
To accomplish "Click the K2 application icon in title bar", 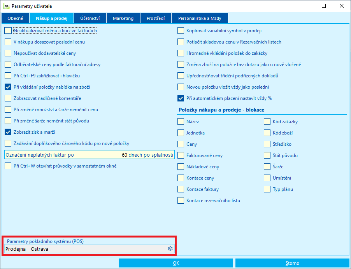I will 6,6.
